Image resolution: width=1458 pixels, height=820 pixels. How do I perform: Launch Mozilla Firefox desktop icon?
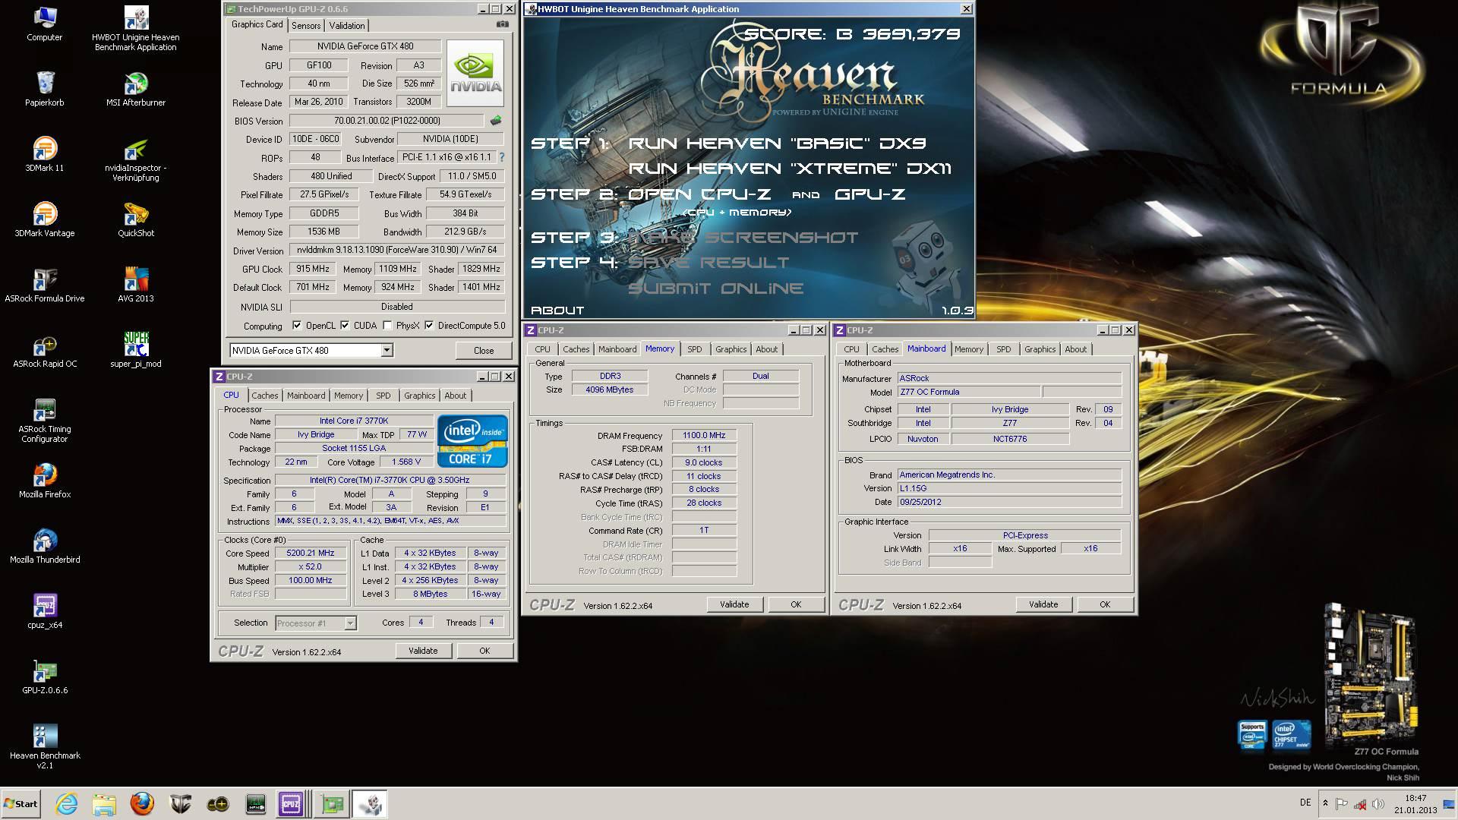click(x=44, y=481)
